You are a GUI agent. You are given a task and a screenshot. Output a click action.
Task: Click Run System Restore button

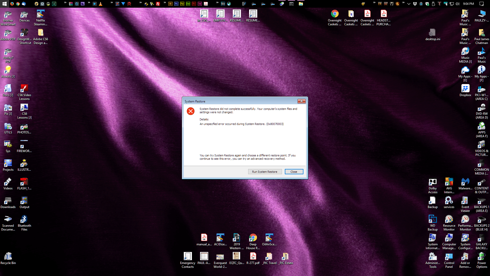(x=264, y=171)
